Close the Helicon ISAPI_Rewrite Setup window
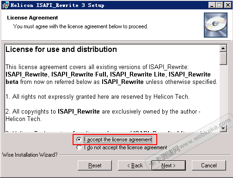Screen dimensions: 233x178 coord(228,5)
